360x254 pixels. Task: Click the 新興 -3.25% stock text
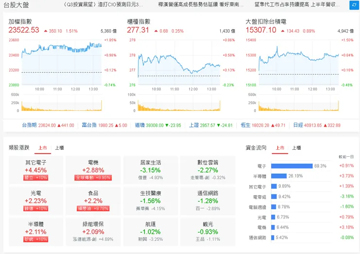pos(151,239)
